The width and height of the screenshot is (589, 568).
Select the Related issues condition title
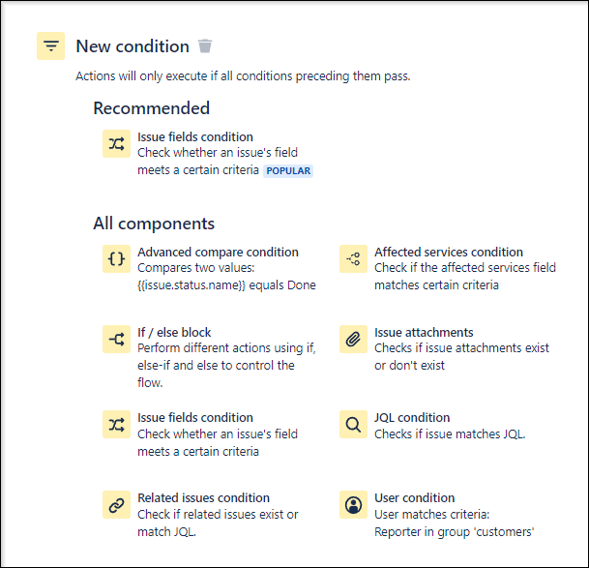tap(203, 497)
